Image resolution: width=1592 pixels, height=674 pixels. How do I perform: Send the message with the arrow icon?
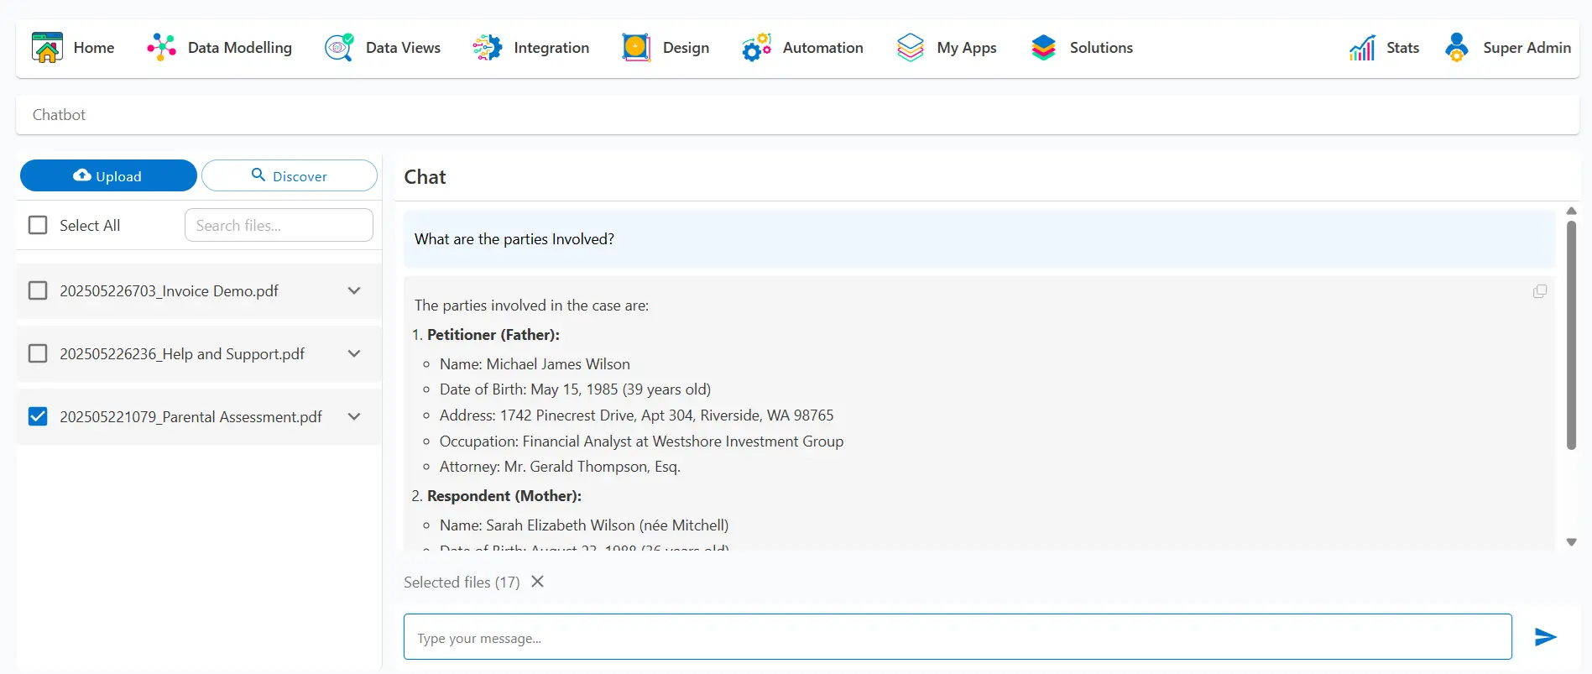click(x=1545, y=637)
